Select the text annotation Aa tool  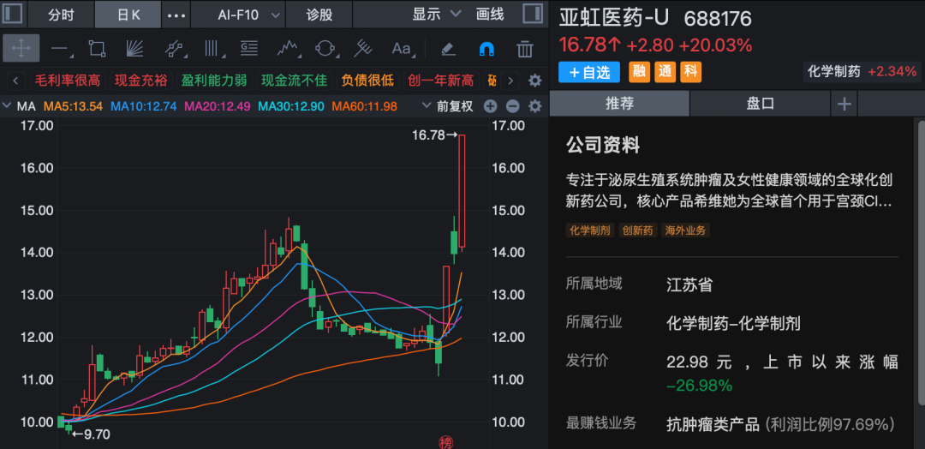tap(401, 48)
